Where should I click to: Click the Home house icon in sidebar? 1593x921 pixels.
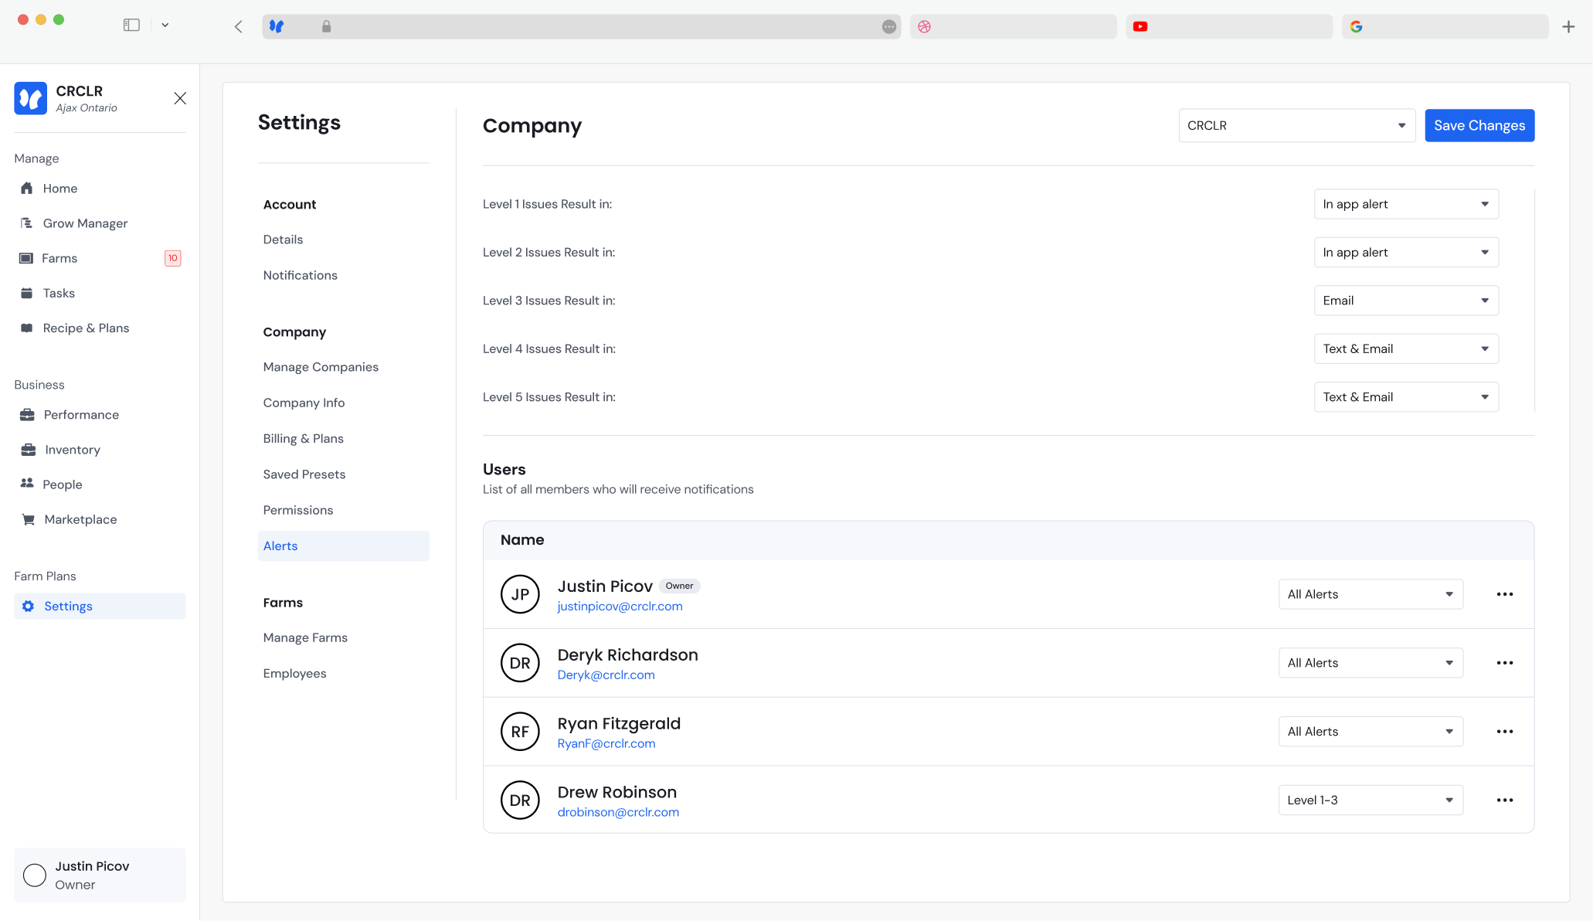pos(27,189)
